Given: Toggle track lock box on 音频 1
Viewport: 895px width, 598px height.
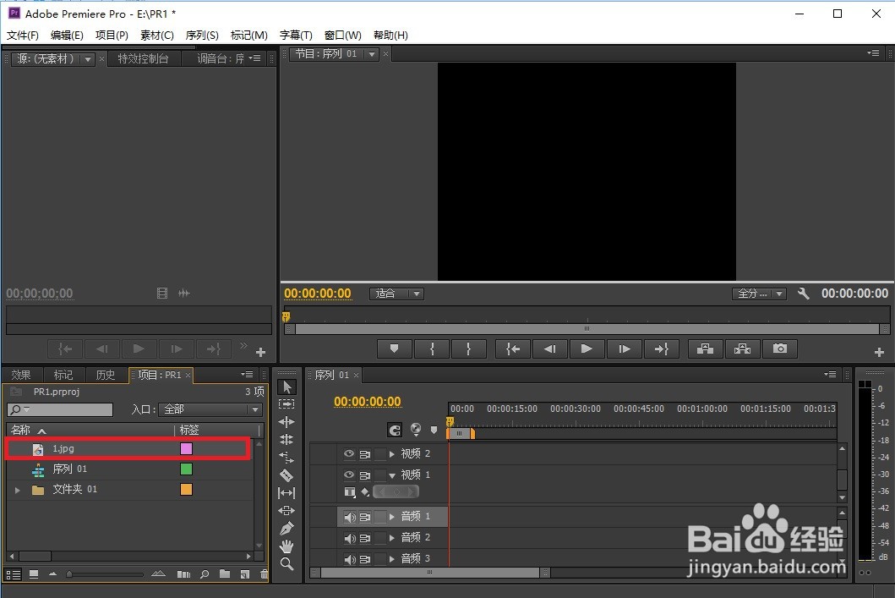Looking at the screenshot, I should pyautogui.click(x=379, y=517).
